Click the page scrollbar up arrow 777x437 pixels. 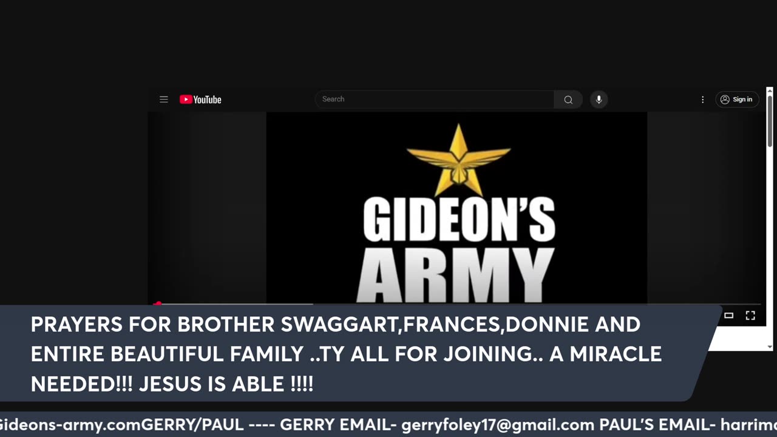pyautogui.click(x=770, y=92)
